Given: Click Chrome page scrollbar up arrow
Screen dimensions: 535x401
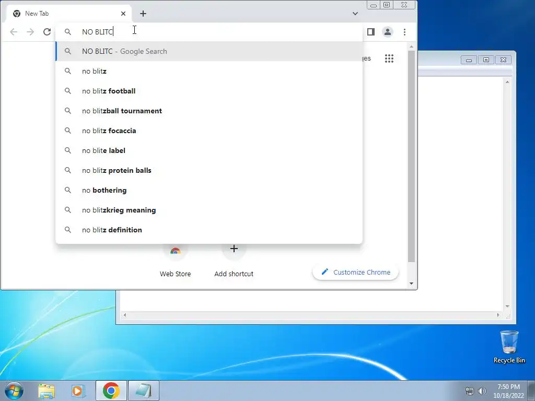Looking at the screenshot, I should pyautogui.click(x=412, y=46).
